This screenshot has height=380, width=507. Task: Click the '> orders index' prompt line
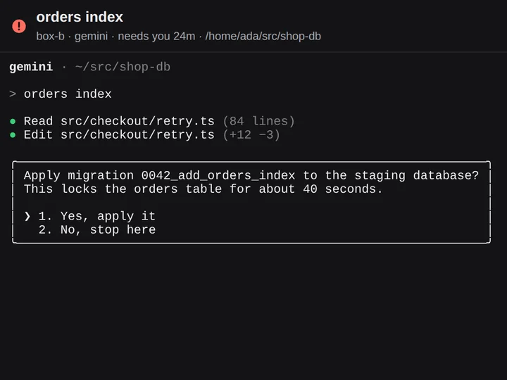[x=61, y=94]
